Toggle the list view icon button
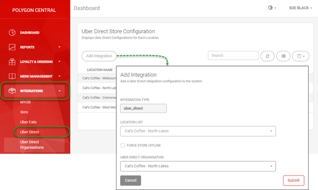 click(283, 56)
